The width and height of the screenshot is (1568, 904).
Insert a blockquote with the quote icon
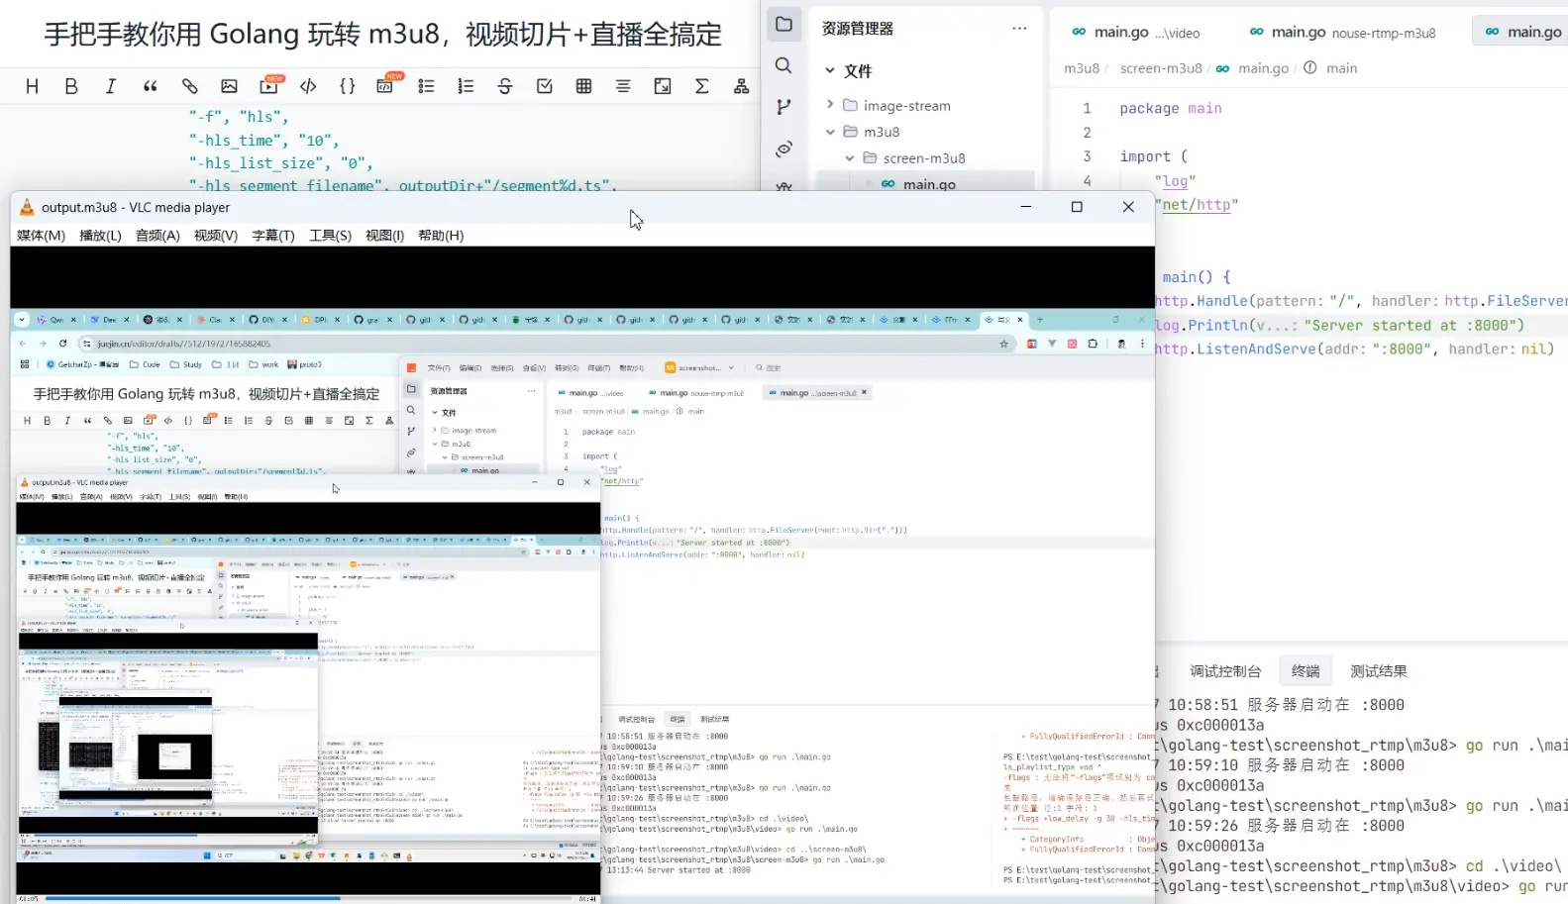[x=151, y=87]
